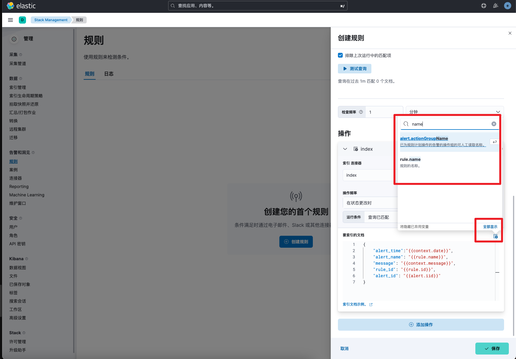Viewport: 516px width, 359px height.
Task: Toggle 排除上次运行中的匹配项 checkbox
Action: click(340, 55)
